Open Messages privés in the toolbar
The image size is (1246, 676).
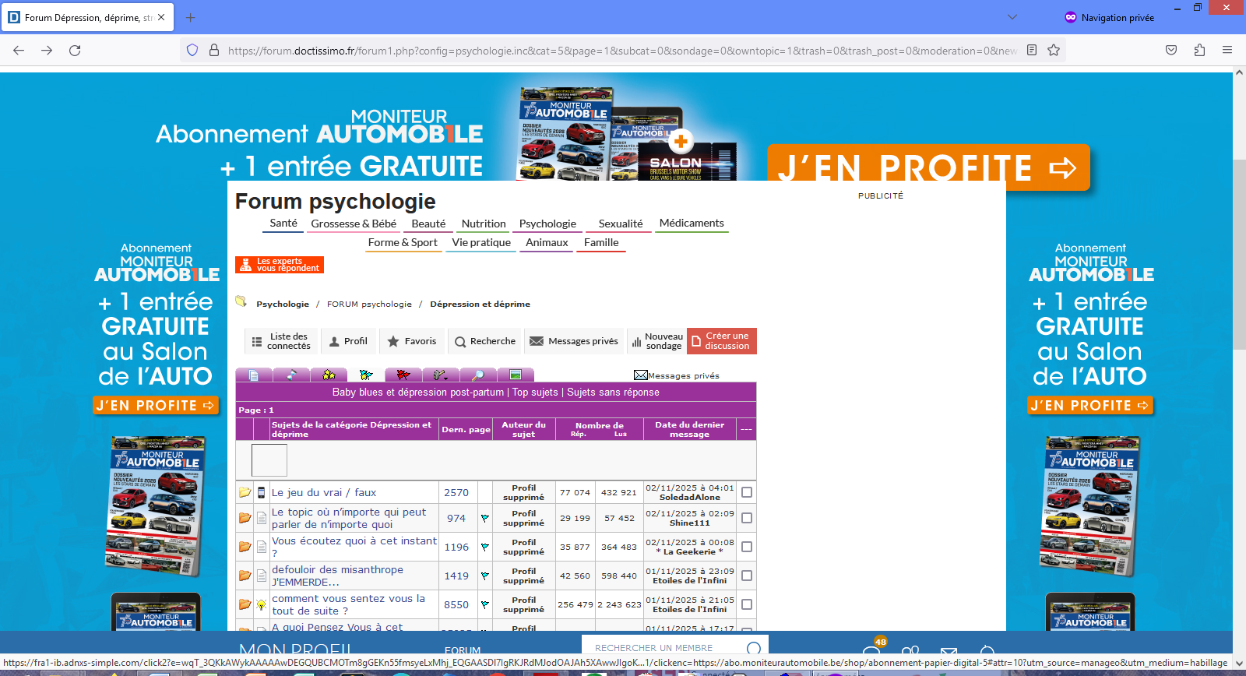click(x=574, y=341)
